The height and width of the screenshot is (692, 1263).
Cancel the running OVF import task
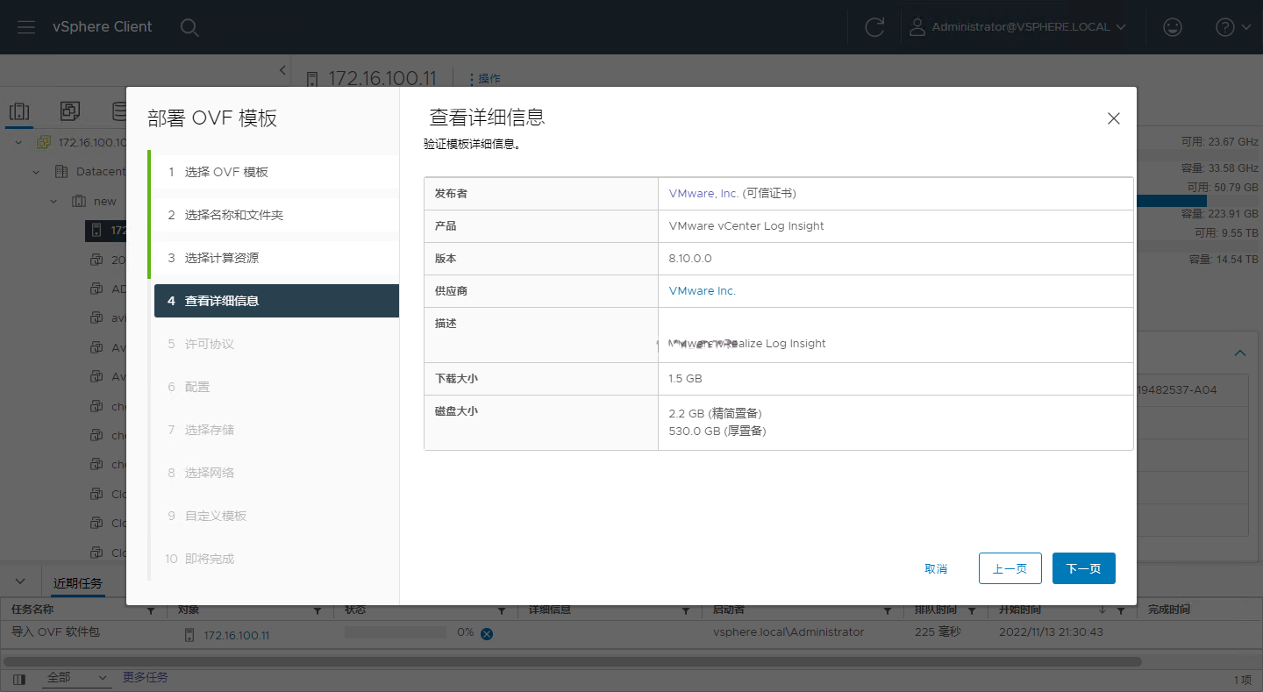point(487,633)
